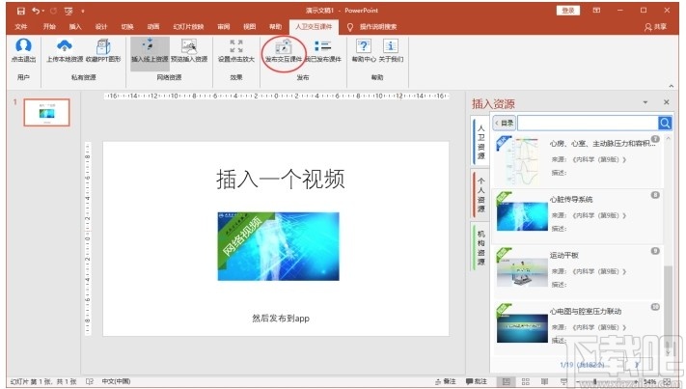This screenshot has height=389, width=686.
Task: Switch to the 视图 ribbon tab
Action: coord(249,27)
